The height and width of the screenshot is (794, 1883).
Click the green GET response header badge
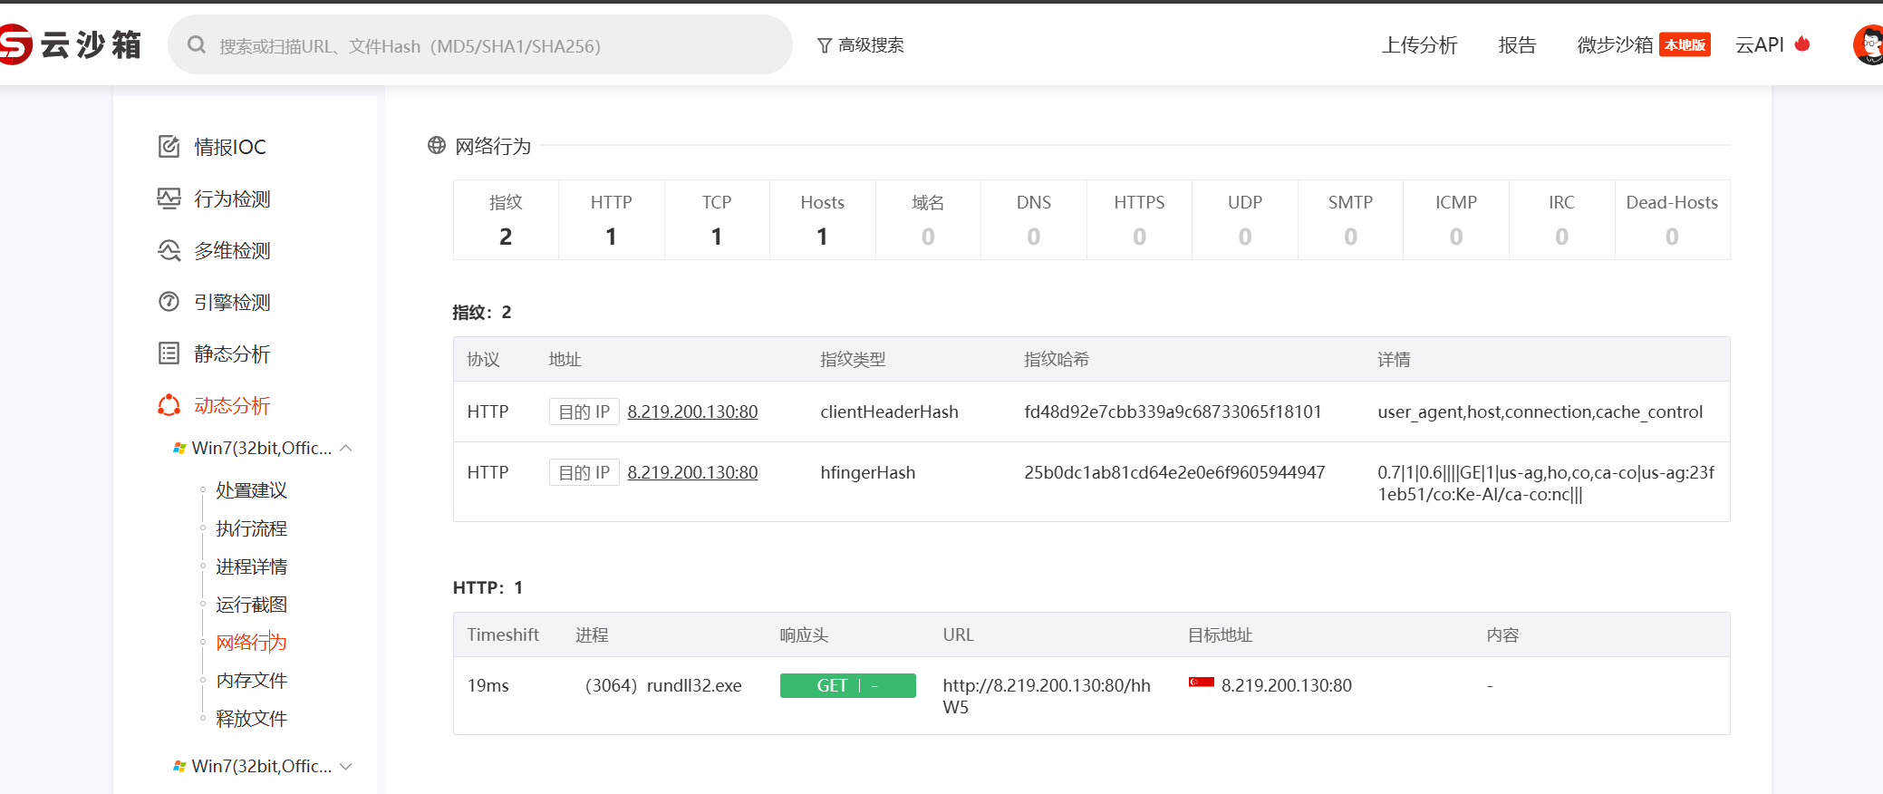(x=847, y=686)
